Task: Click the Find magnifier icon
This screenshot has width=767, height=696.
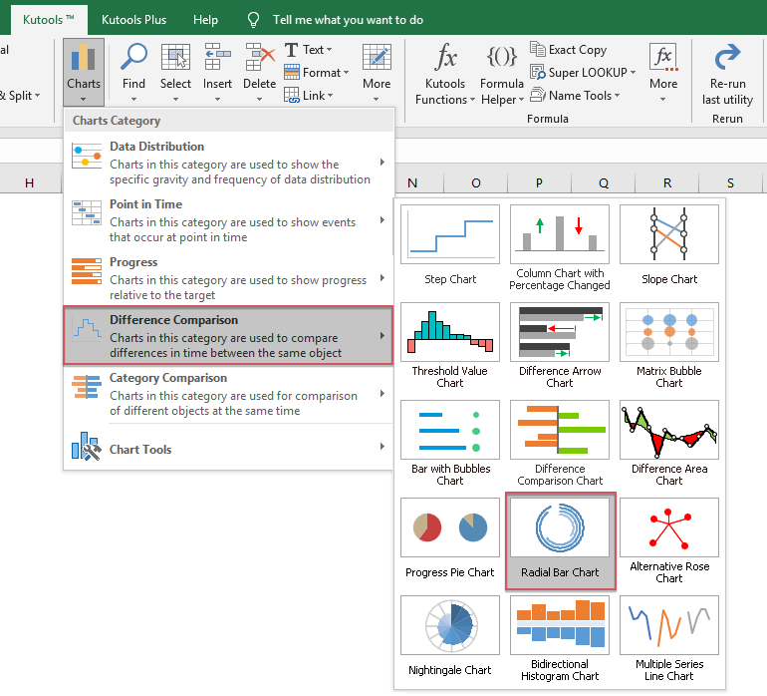Action: pyautogui.click(x=133, y=57)
